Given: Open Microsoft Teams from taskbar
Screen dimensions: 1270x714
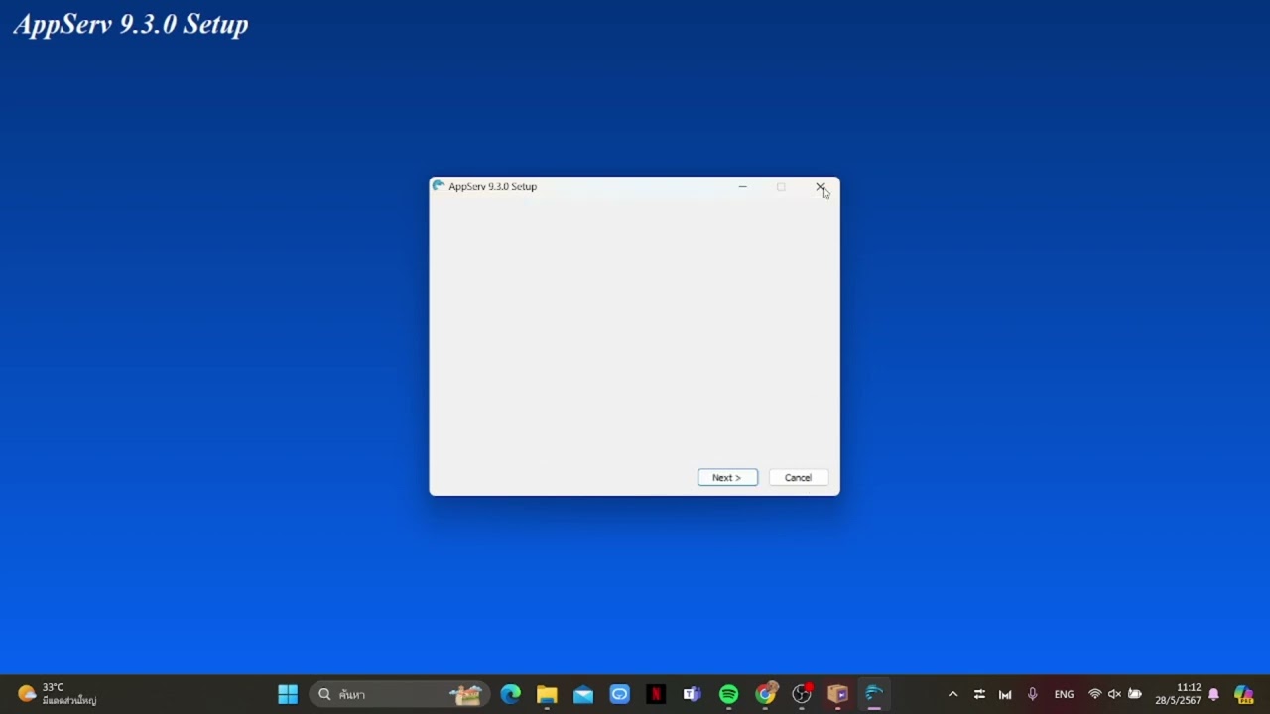Looking at the screenshot, I should click(692, 694).
